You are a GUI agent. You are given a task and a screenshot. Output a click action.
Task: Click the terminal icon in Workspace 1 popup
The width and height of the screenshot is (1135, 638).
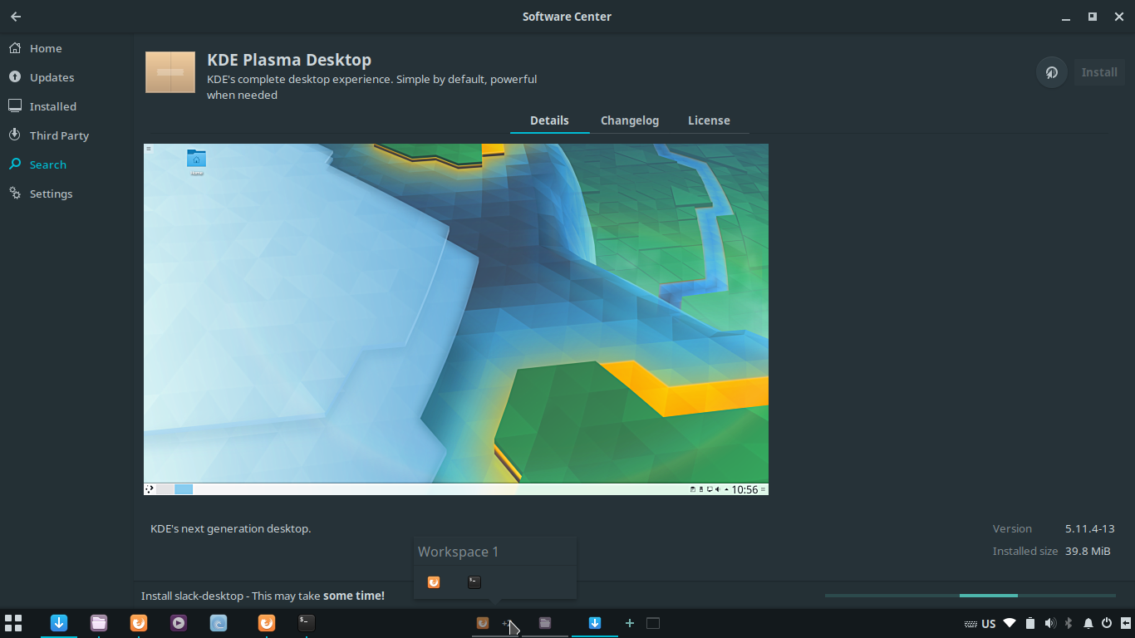click(x=474, y=582)
